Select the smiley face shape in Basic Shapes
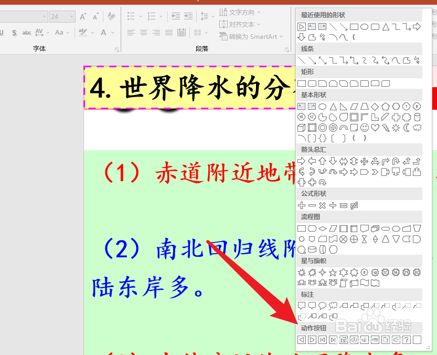This screenshot has width=437, height=355. point(364,128)
